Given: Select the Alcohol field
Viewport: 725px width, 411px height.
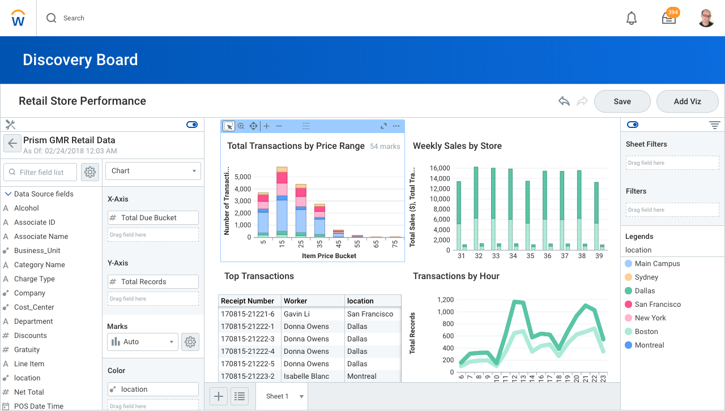Looking at the screenshot, I should click(x=27, y=208).
